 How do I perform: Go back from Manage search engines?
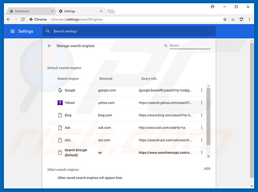[50, 46]
